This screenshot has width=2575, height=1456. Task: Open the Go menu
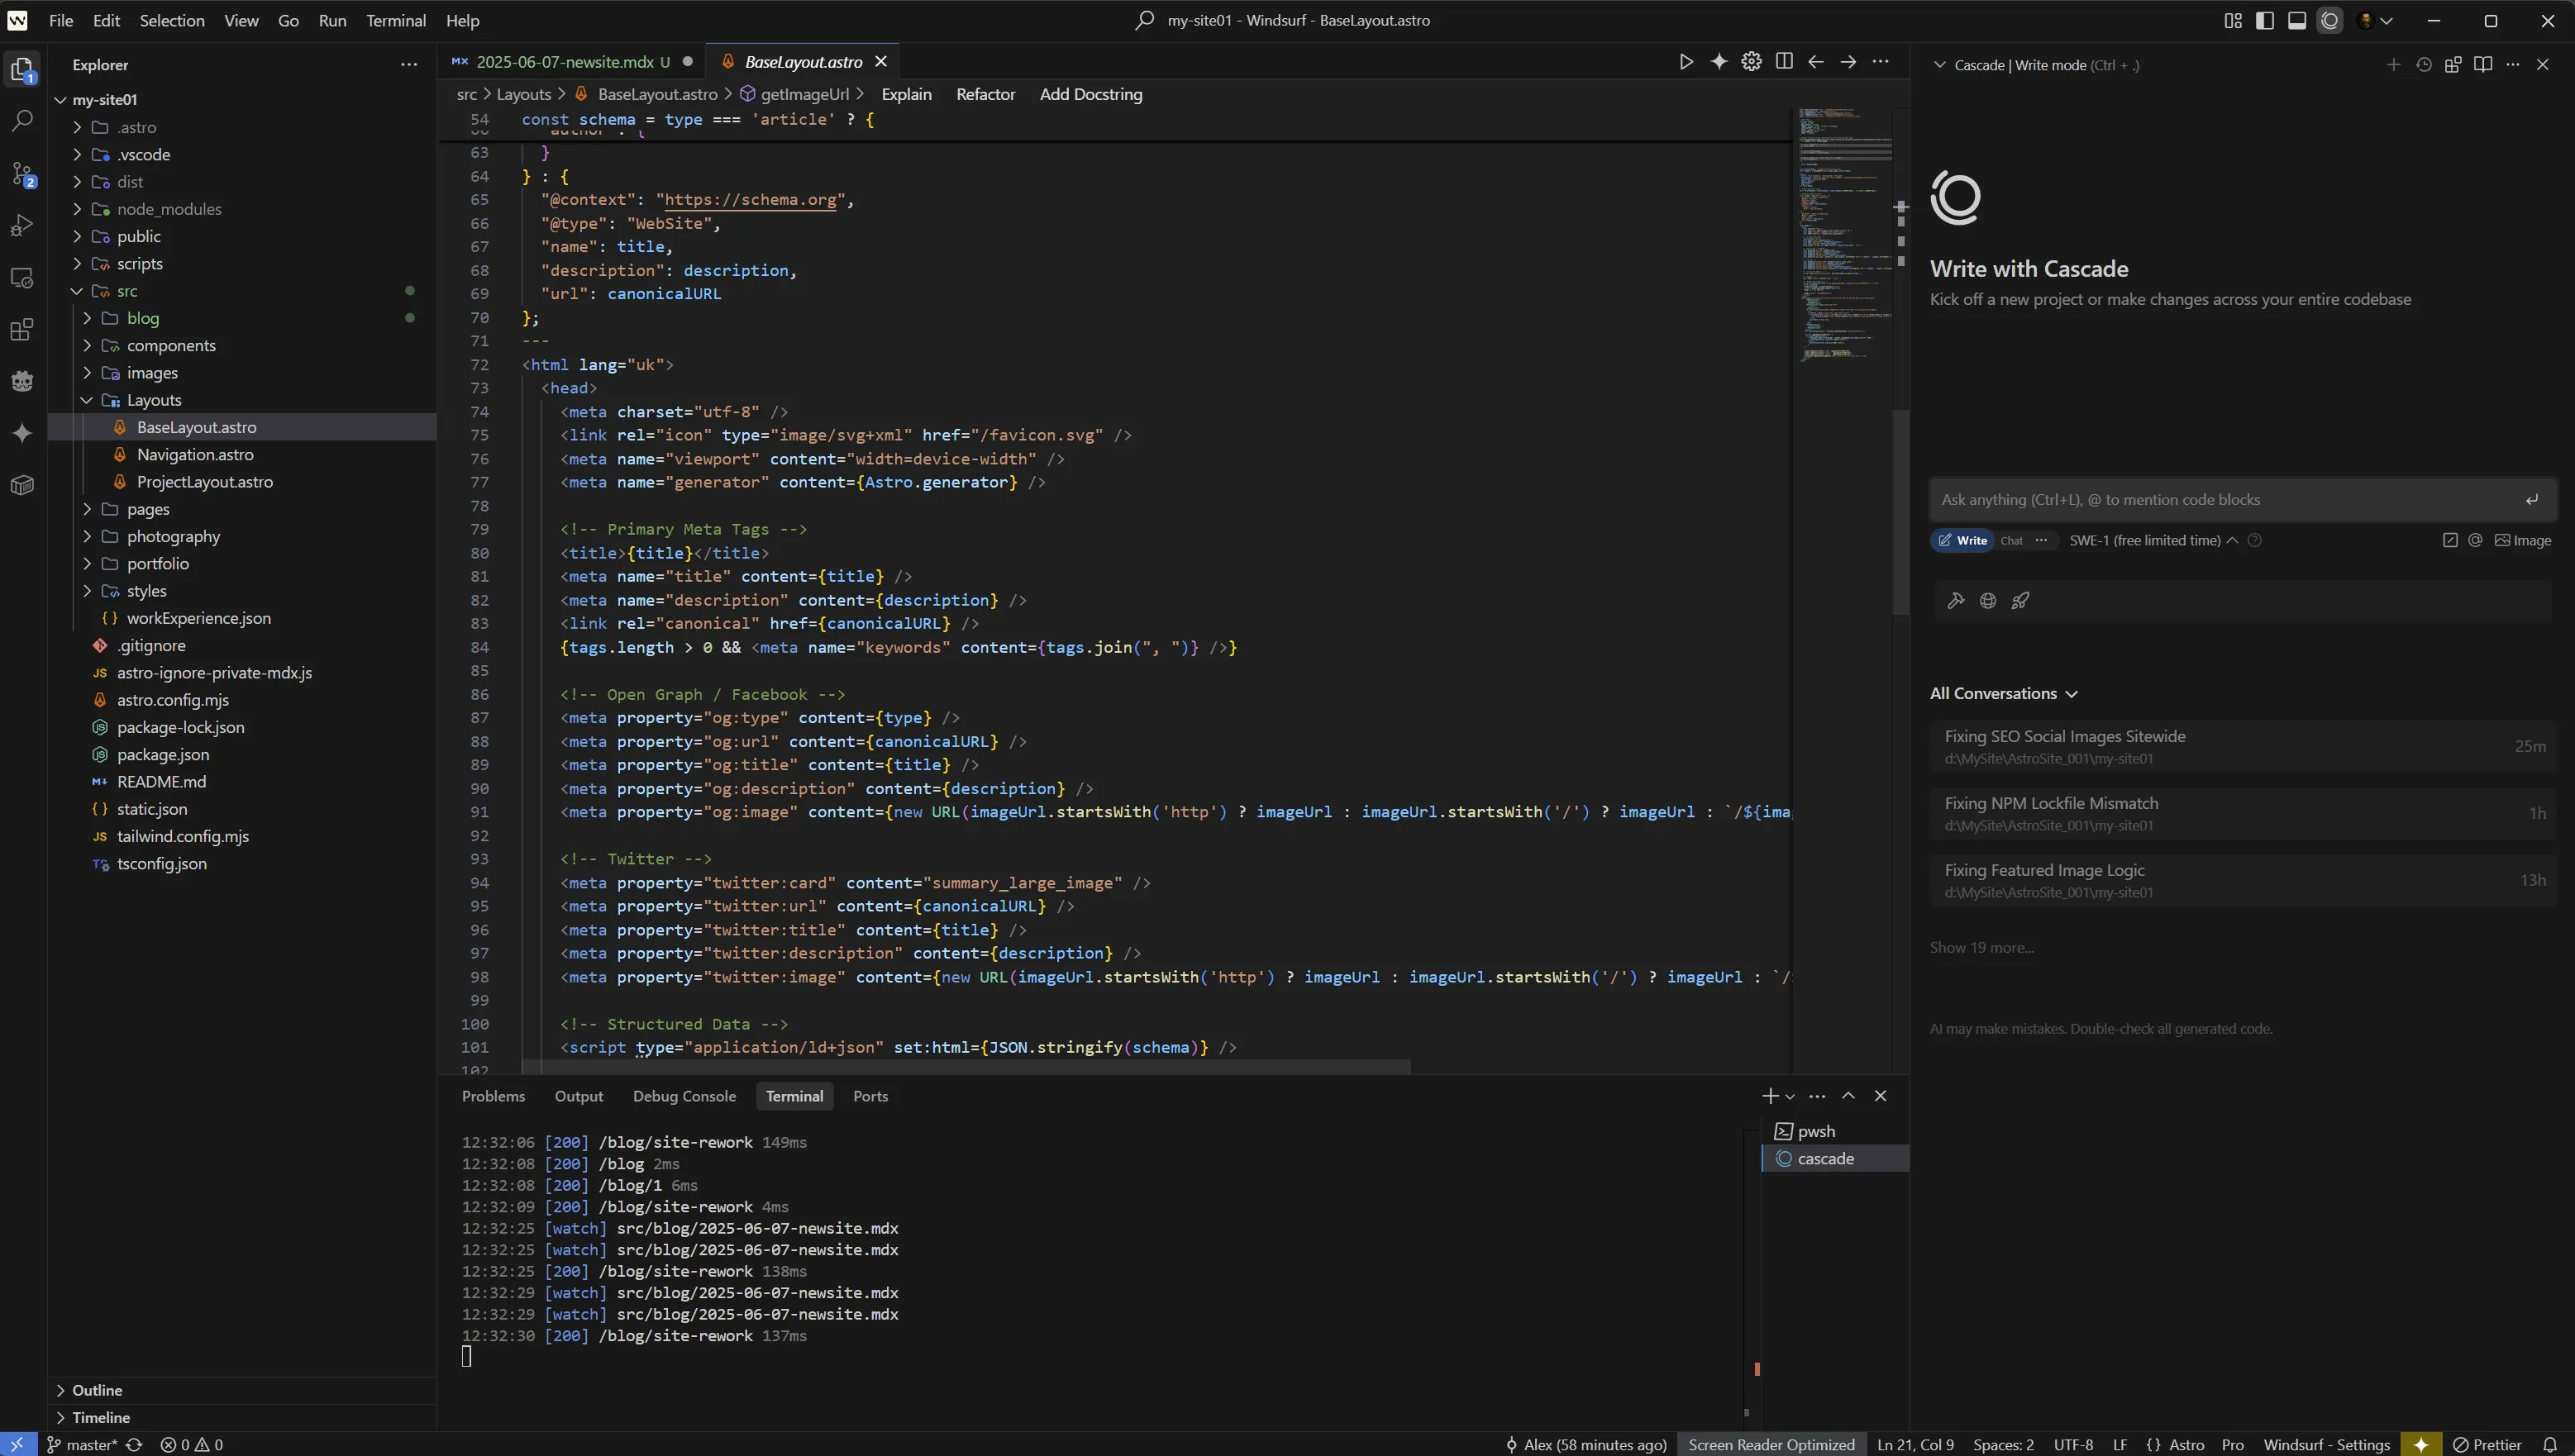(x=288, y=20)
